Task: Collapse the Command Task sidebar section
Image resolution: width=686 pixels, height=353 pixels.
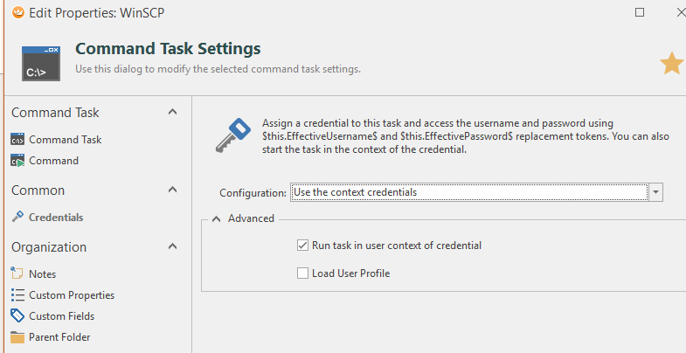Action: tap(172, 113)
